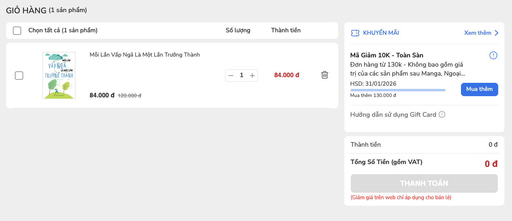The width and height of the screenshot is (512, 221).
Task: Click the HSD: 31/01/2026 expiry text
Action: (x=373, y=84)
